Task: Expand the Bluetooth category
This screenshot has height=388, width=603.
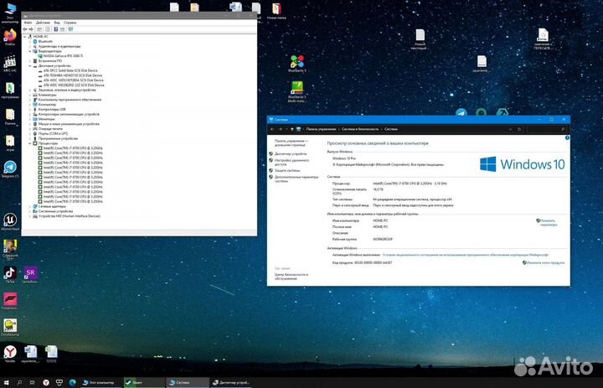Action: tap(30, 42)
